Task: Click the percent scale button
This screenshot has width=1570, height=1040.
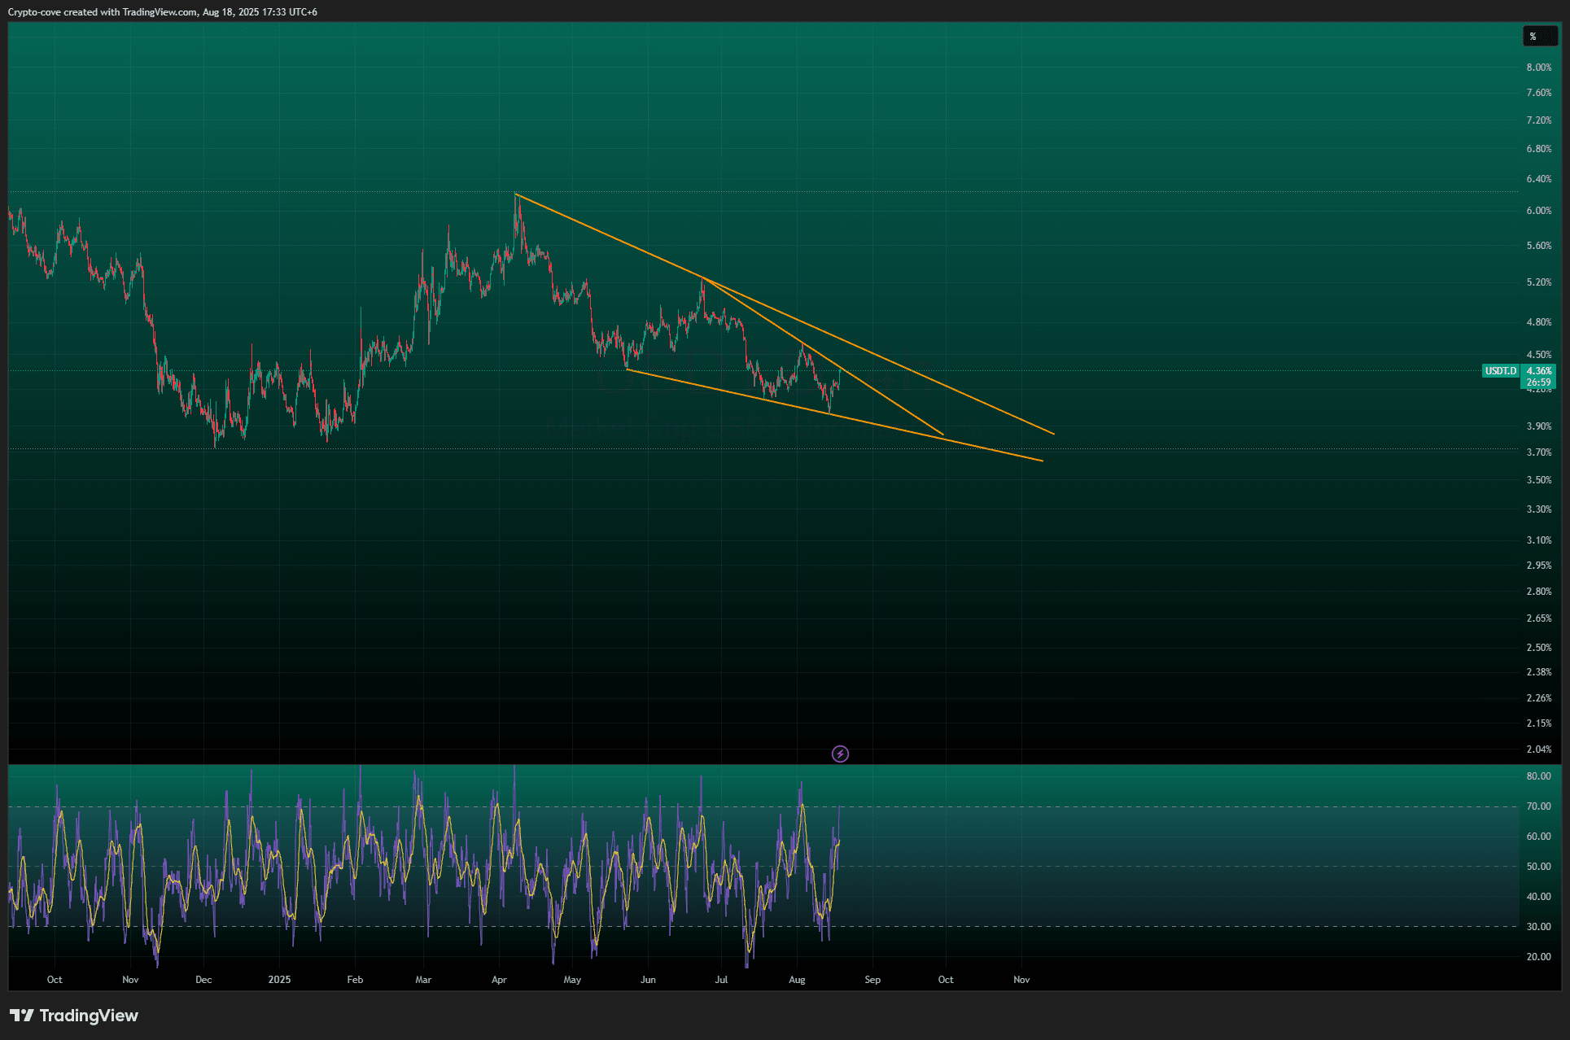Action: 1539,37
